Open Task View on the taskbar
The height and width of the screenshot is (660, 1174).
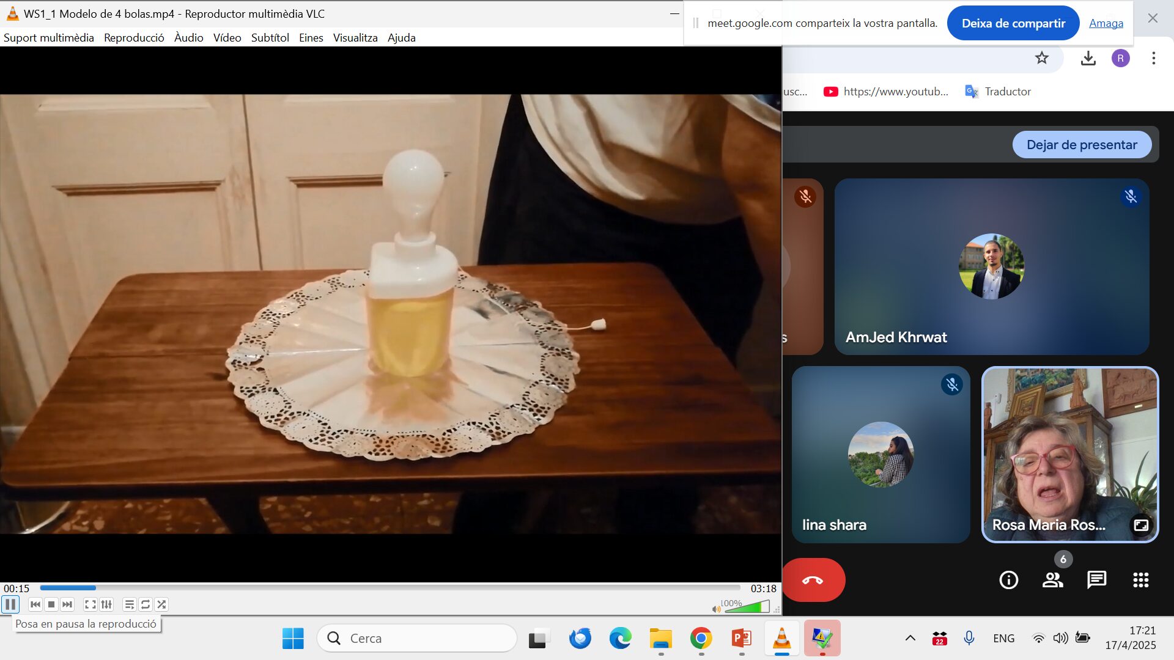pos(538,639)
